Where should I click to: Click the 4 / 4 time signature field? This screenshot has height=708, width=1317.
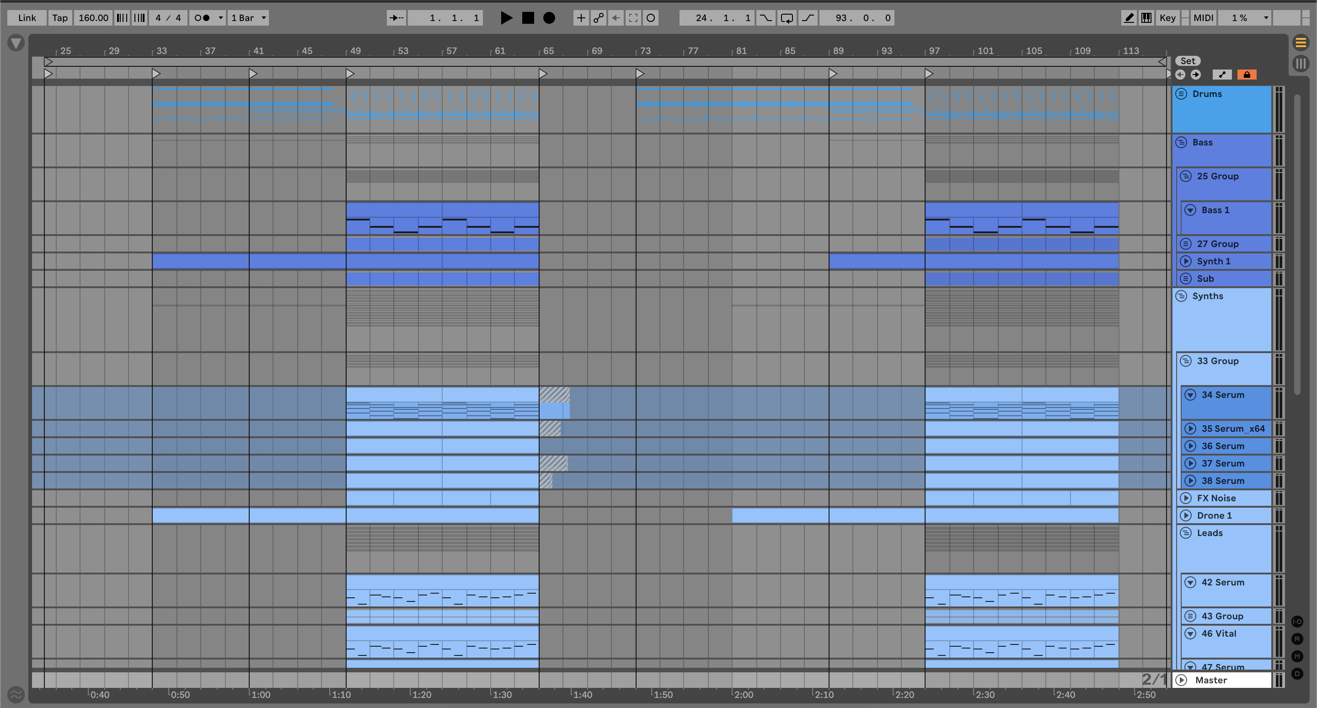point(168,18)
